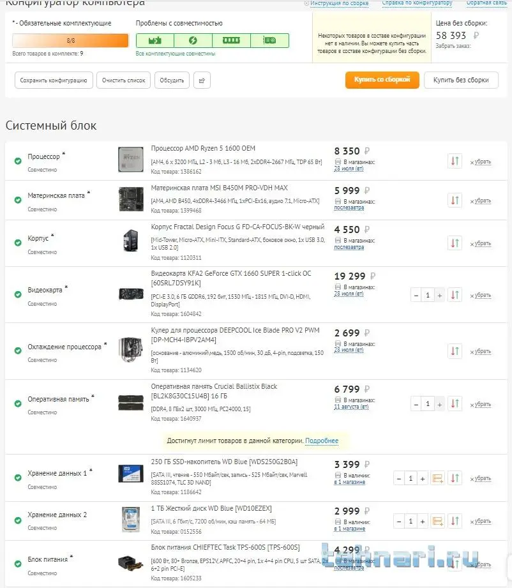Open Обсудить discussion button

(x=172, y=80)
